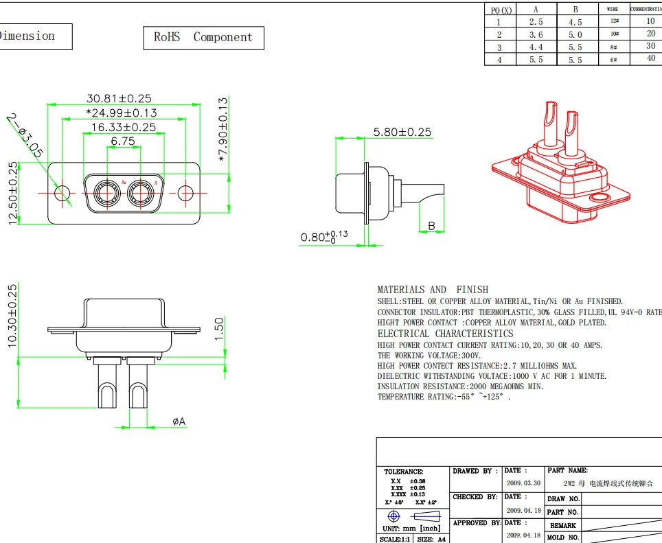Click the 10.30±0.25 height dimension
The width and height of the screenshot is (662, 543).
12,316
